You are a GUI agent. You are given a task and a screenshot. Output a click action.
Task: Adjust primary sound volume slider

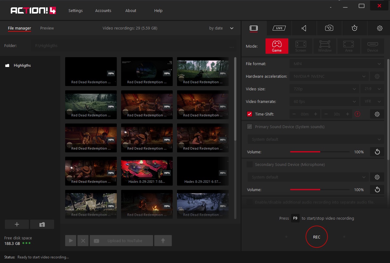(320, 152)
